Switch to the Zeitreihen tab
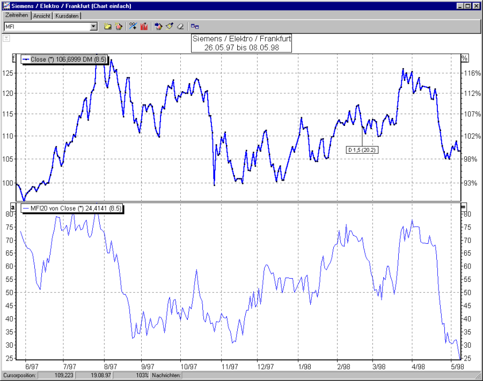This screenshot has width=483, height=381. [17, 16]
